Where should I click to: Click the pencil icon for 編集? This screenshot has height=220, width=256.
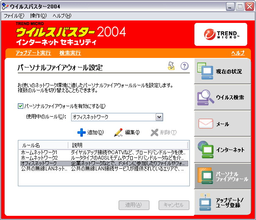[x=118, y=132]
